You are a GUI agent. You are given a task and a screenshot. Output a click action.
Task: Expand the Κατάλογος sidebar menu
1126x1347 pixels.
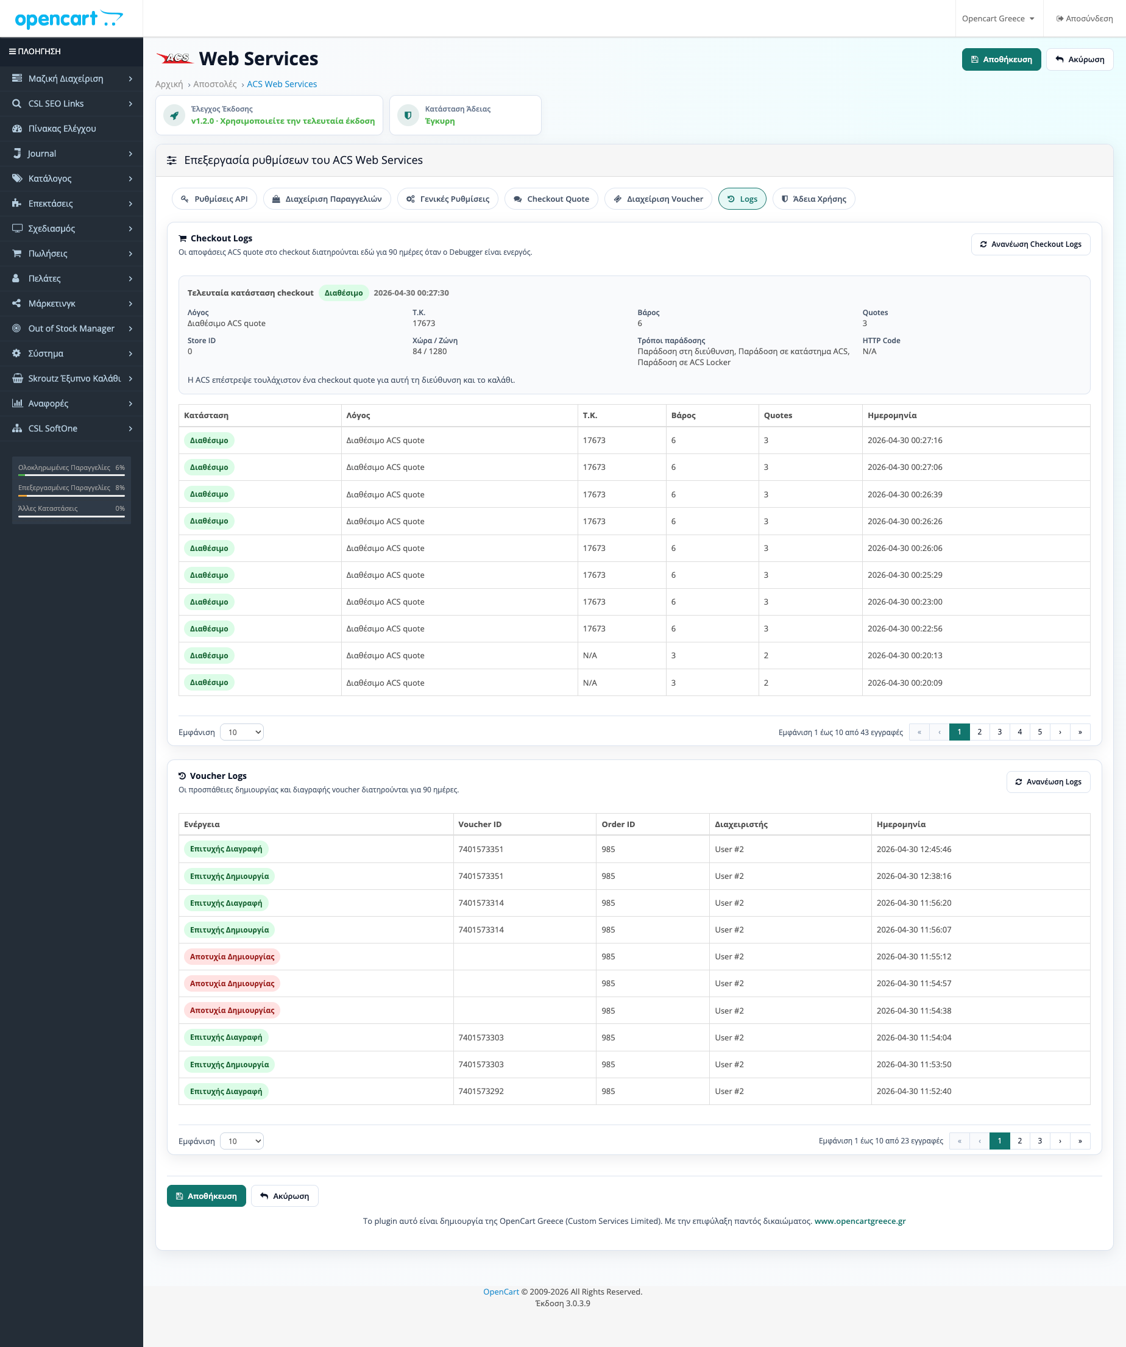click(x=71, y=179)
